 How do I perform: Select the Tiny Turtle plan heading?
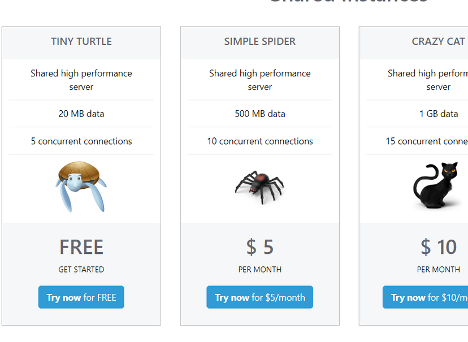coord(81,41)
